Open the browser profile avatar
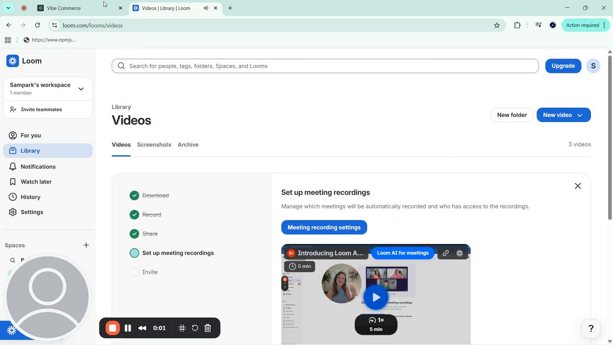Screen dimensions: 613x345 (x=553, y=25)
